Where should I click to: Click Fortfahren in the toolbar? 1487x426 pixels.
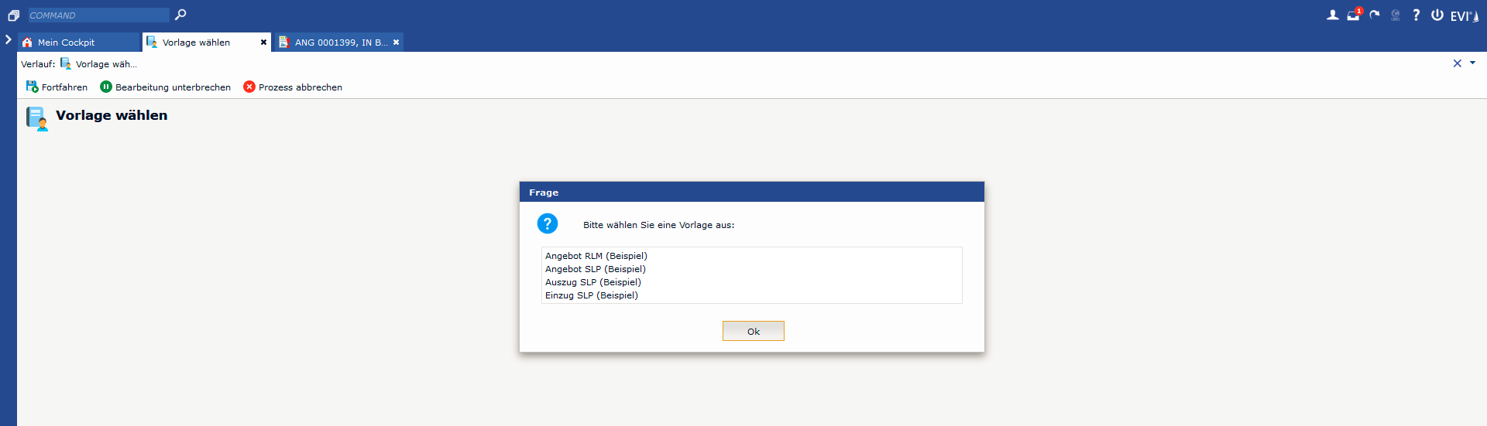tap(57, 87)
